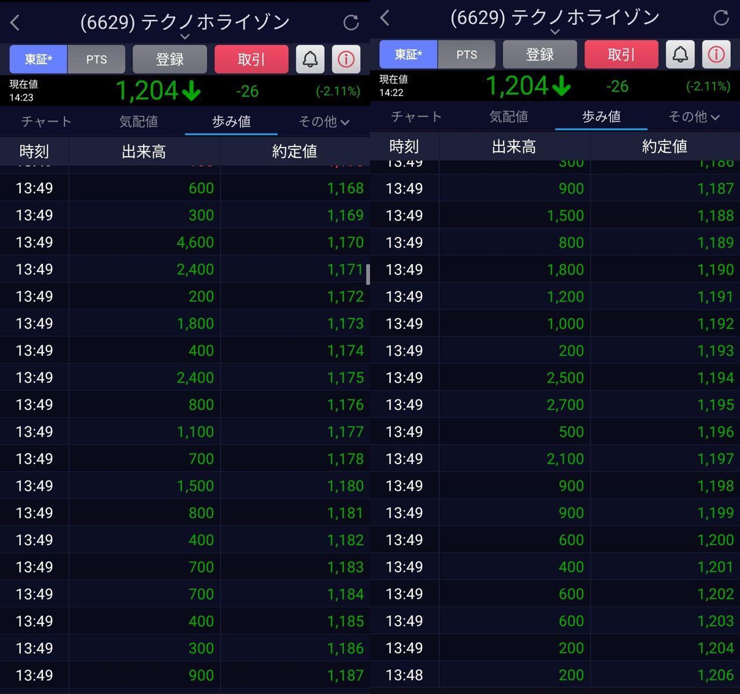
Task: Expand stock title chevron in 14:22 screen
Action: [x=555, y=32]
